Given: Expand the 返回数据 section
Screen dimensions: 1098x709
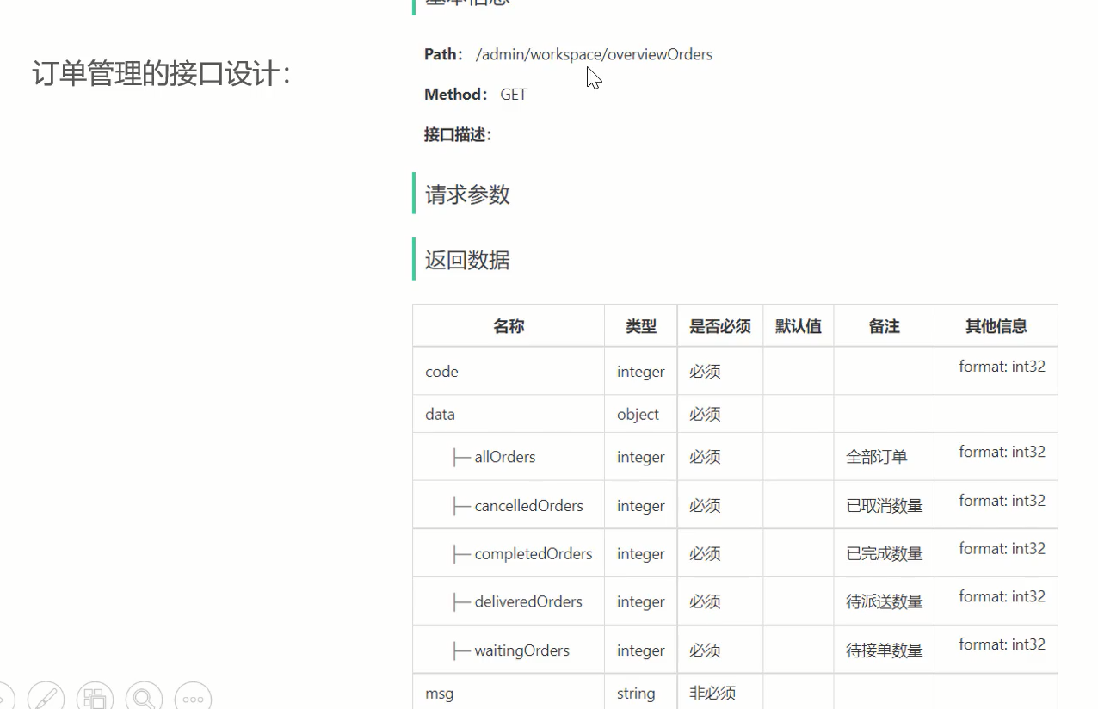Looking at the screenshot, I should click(x=466, y=260).
